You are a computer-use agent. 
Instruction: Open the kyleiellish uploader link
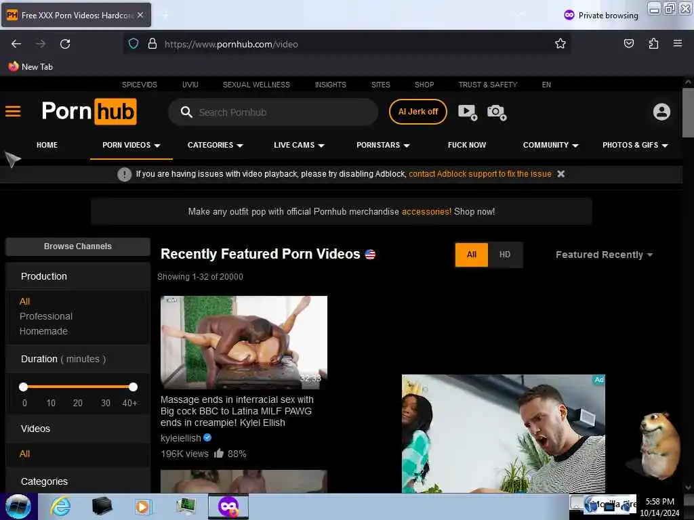180,438
